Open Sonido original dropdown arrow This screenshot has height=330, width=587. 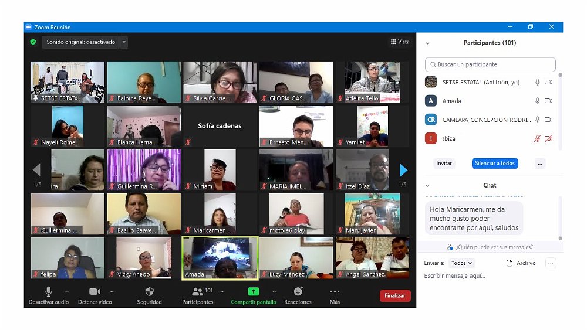(124, 42)
